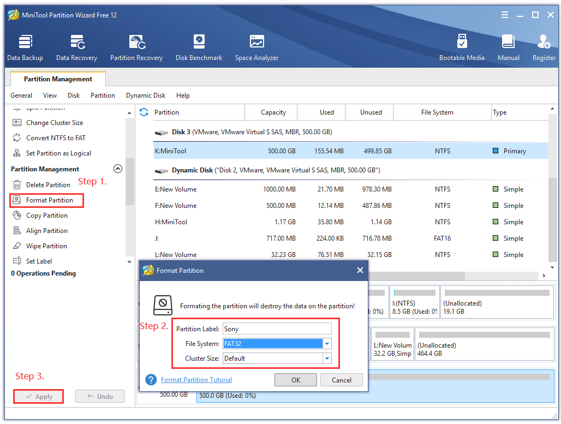
Task: Sort by the Partition column header
Action: coord(199,112)
